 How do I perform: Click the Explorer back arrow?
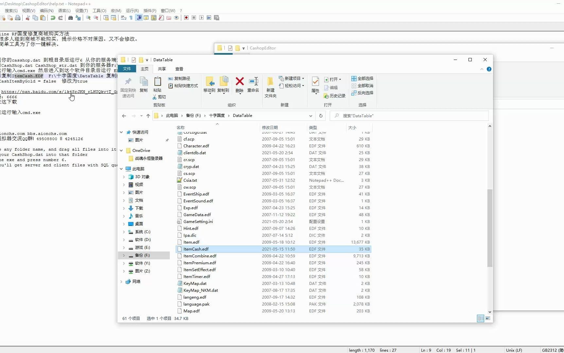124,116
